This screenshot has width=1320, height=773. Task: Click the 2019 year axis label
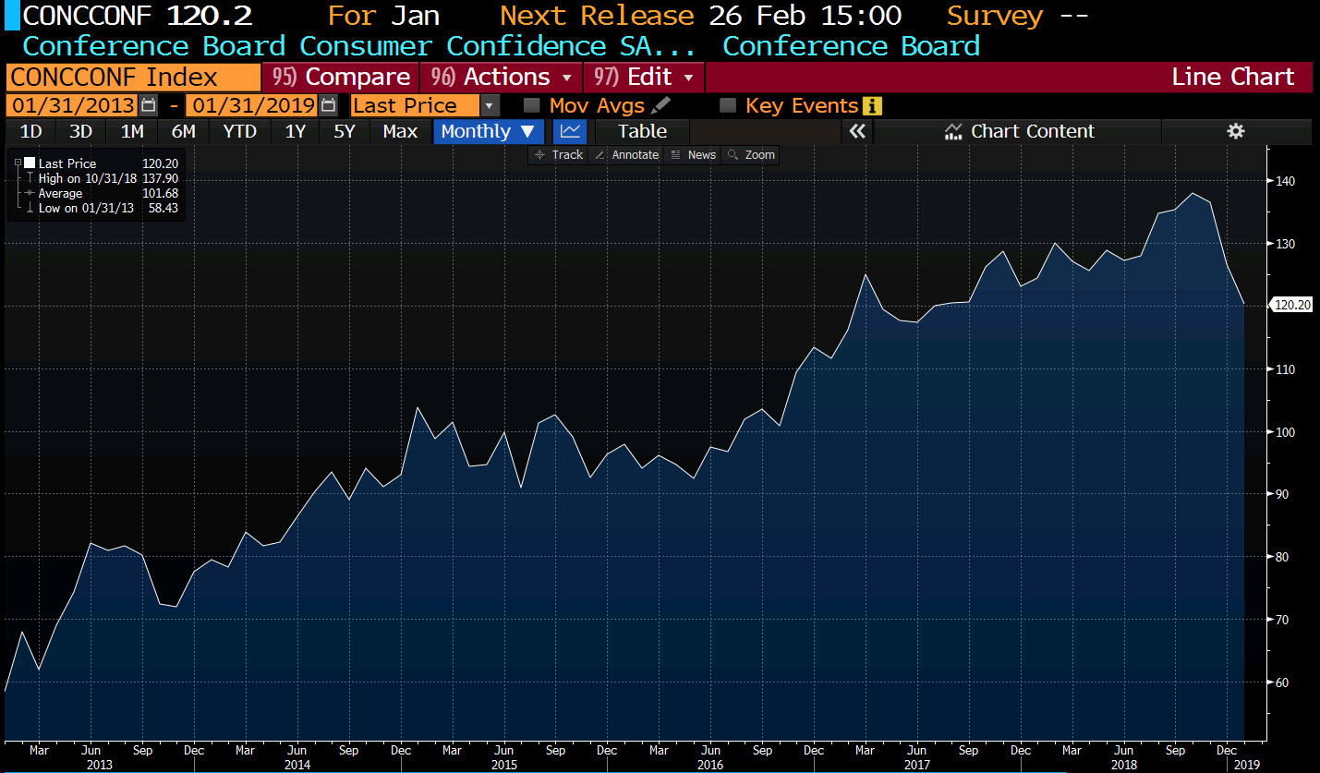1246,765
